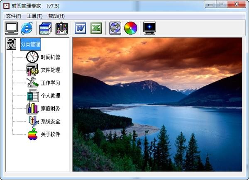Launch Internet Explorer from the toolbar
This screenshot has height=180, width=249.
click(27, 28)
